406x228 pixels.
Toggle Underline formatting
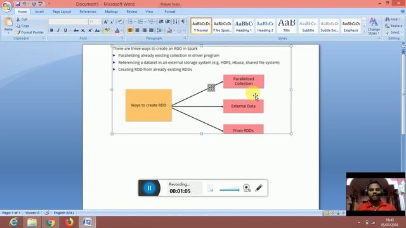pos(65,30)
